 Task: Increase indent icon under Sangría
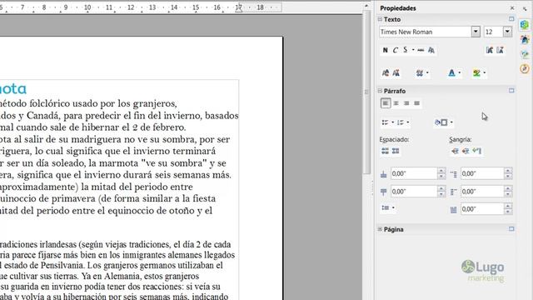tap(455, 151)
